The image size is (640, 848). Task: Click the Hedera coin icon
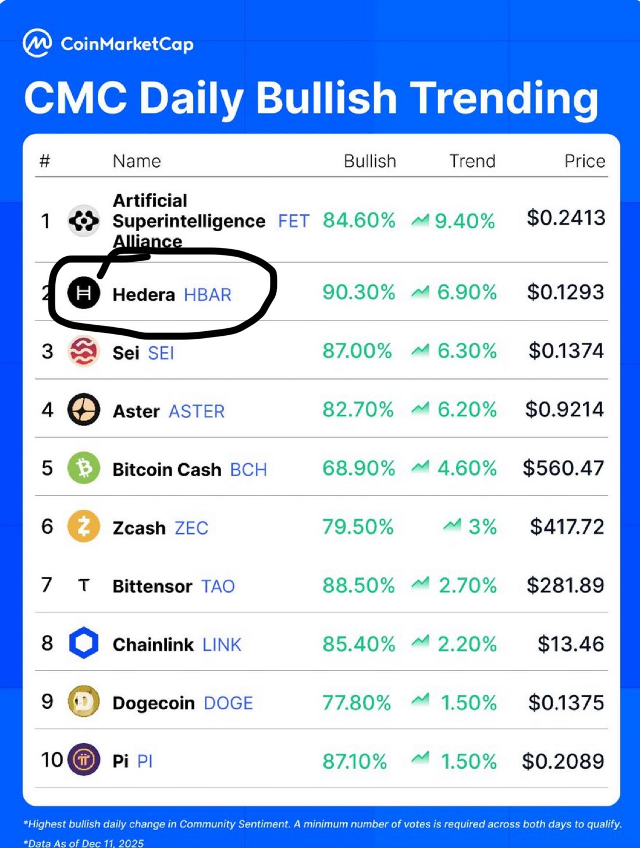(84, 293)
